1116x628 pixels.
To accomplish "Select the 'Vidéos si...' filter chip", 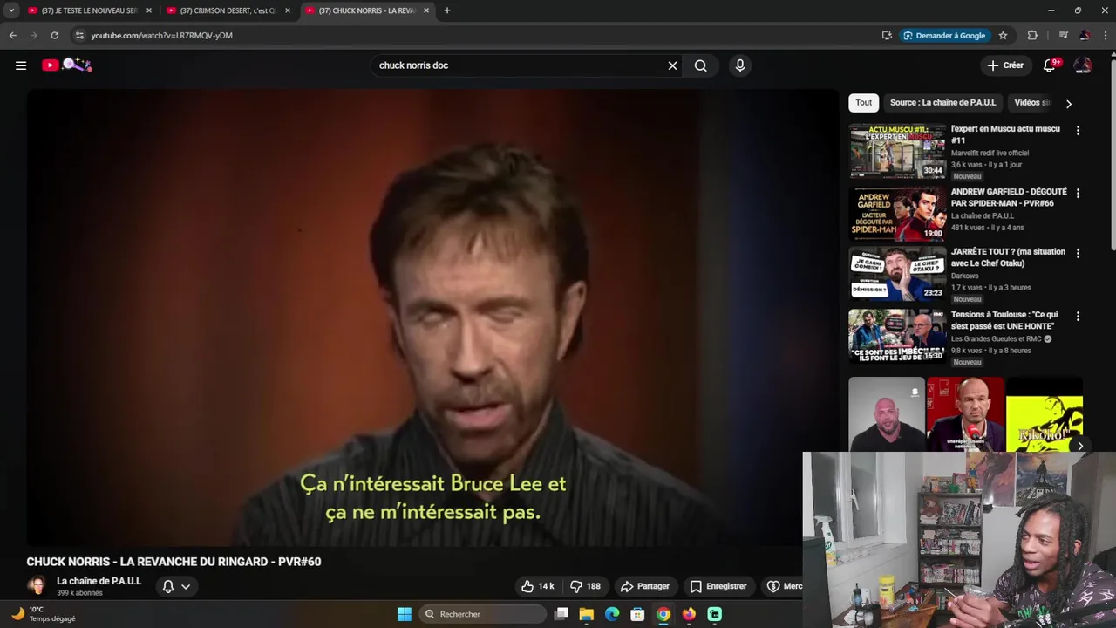I will coord(1032,103).
